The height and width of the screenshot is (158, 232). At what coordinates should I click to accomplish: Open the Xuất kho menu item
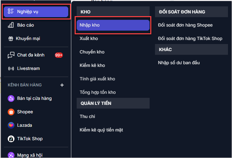click(x=89, y=39)
